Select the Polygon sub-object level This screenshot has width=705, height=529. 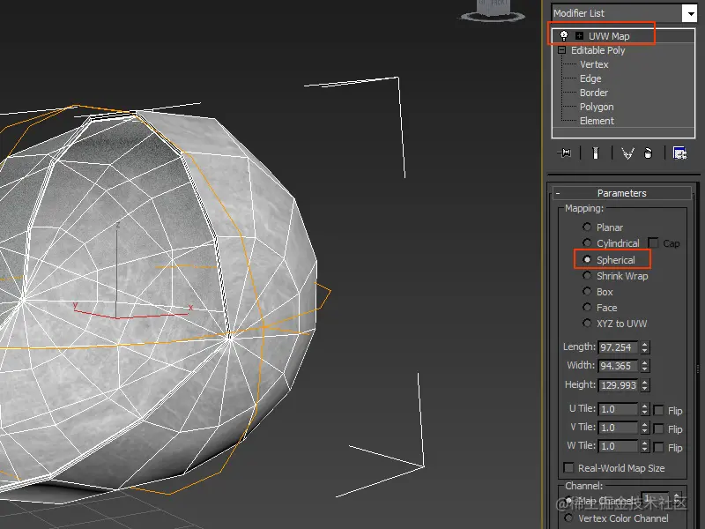597,107
